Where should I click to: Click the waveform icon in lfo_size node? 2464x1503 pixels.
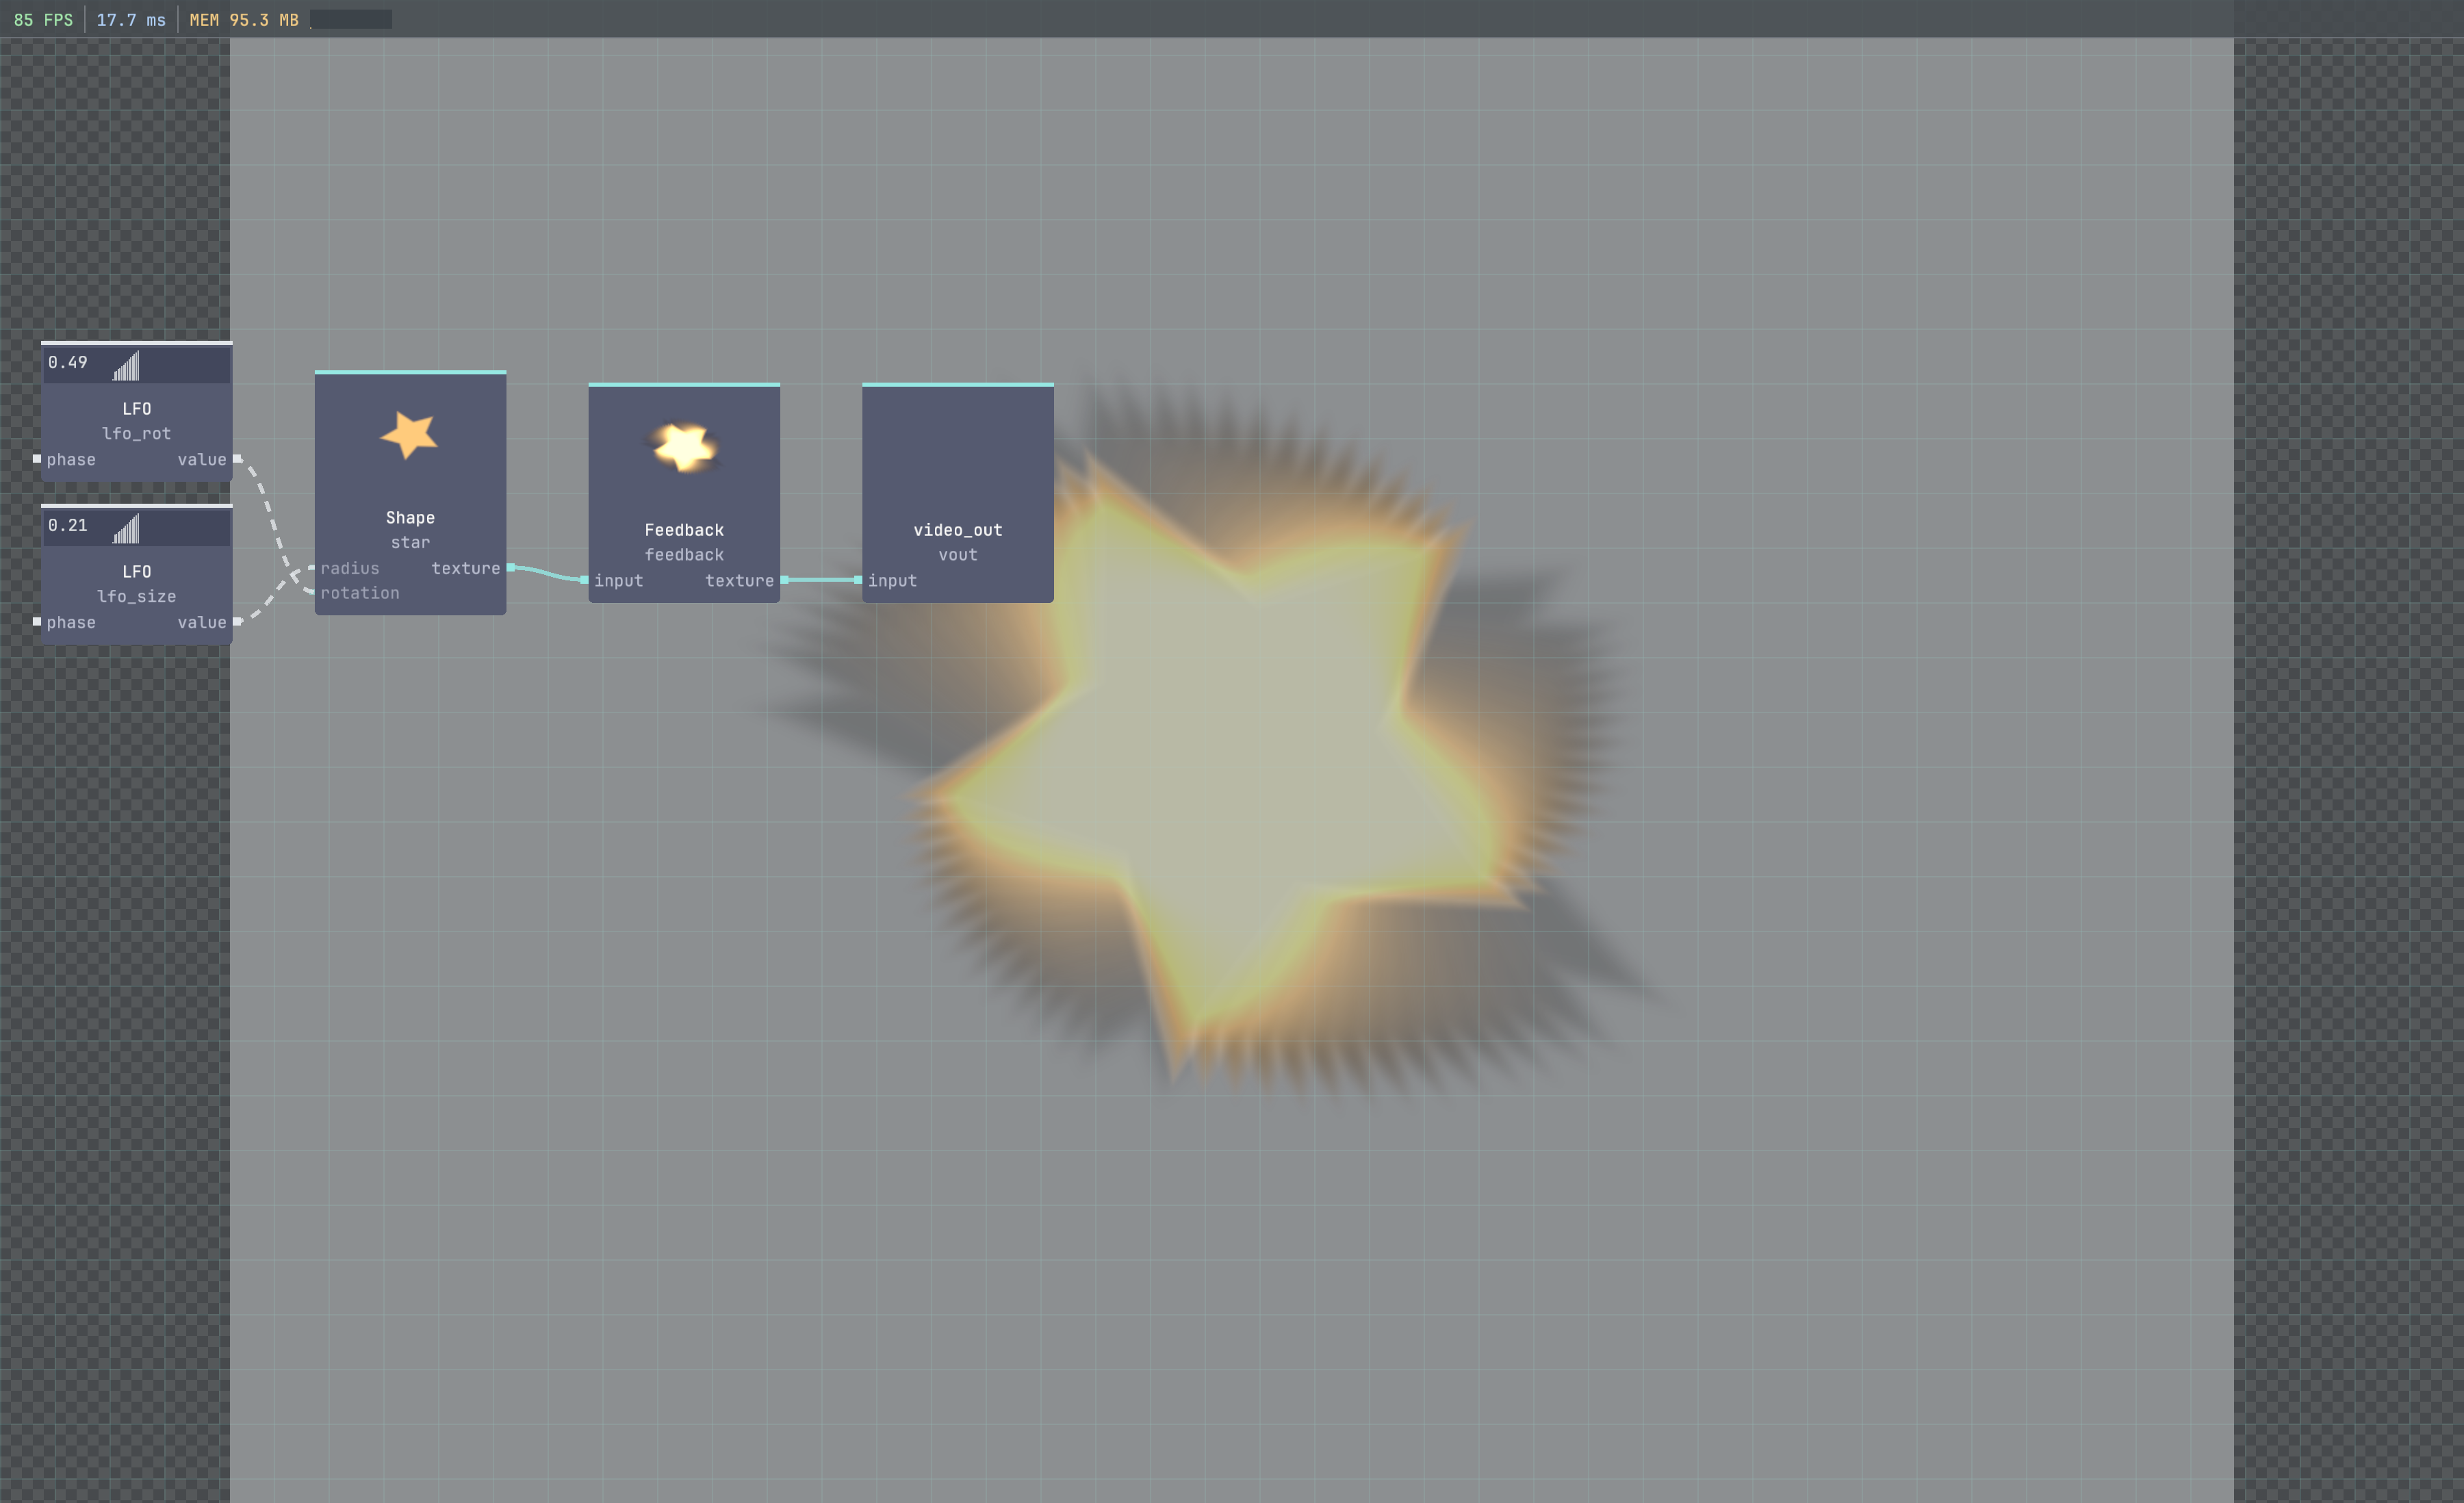pos(126,528)
